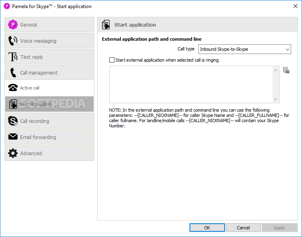Open the Call type dropdown
This screenshot has height=237, width=302.
pos(245,49)
